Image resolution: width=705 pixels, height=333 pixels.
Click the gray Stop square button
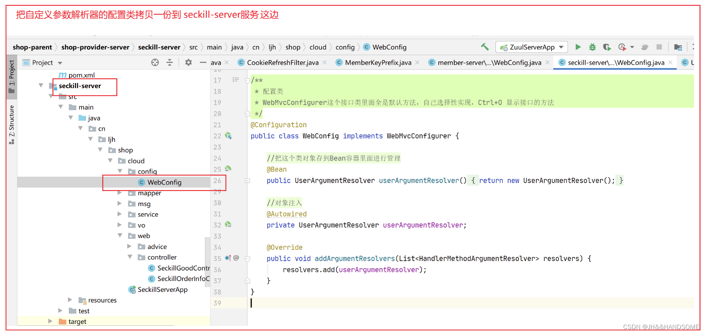pyautogui.click(x=659, y=47)
